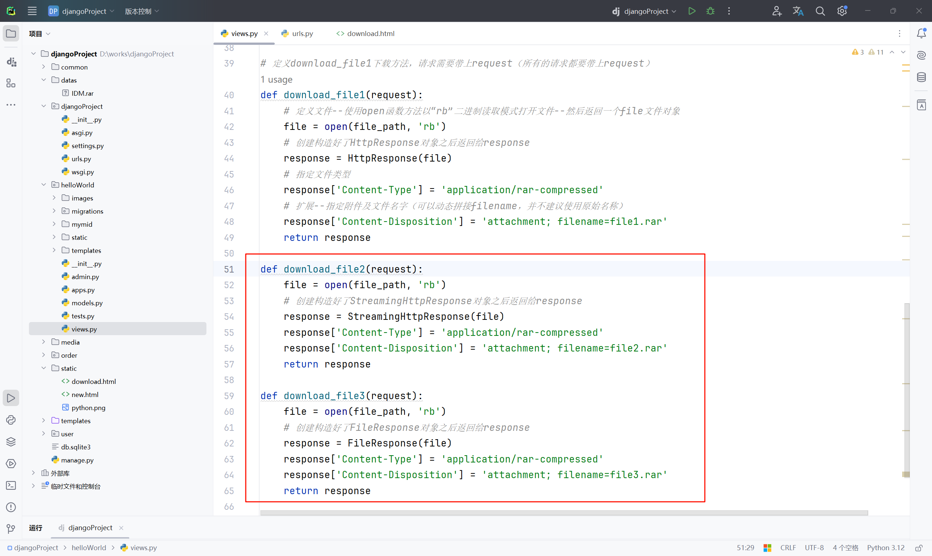Open the 项目 view selector dropdown
The width and height of the screenshot is (932, 556).
[x=39, y=33]
